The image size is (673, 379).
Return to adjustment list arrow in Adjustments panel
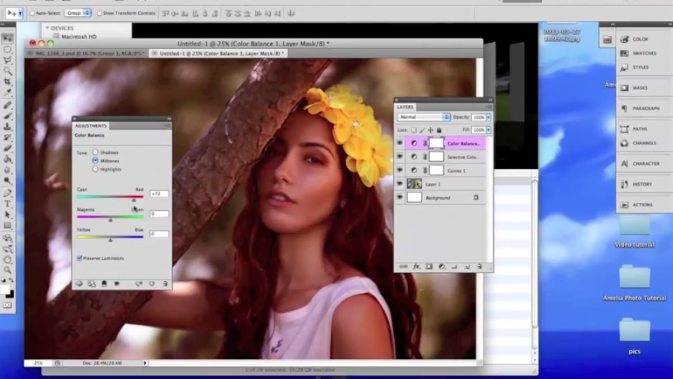[79, 284]
